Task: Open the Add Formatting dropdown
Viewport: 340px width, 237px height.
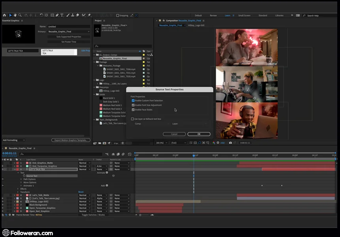Action: (14, 140)
